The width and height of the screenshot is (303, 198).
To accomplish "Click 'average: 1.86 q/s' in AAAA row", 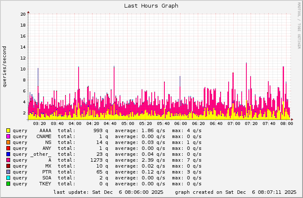I will click(x=140, y=130).
